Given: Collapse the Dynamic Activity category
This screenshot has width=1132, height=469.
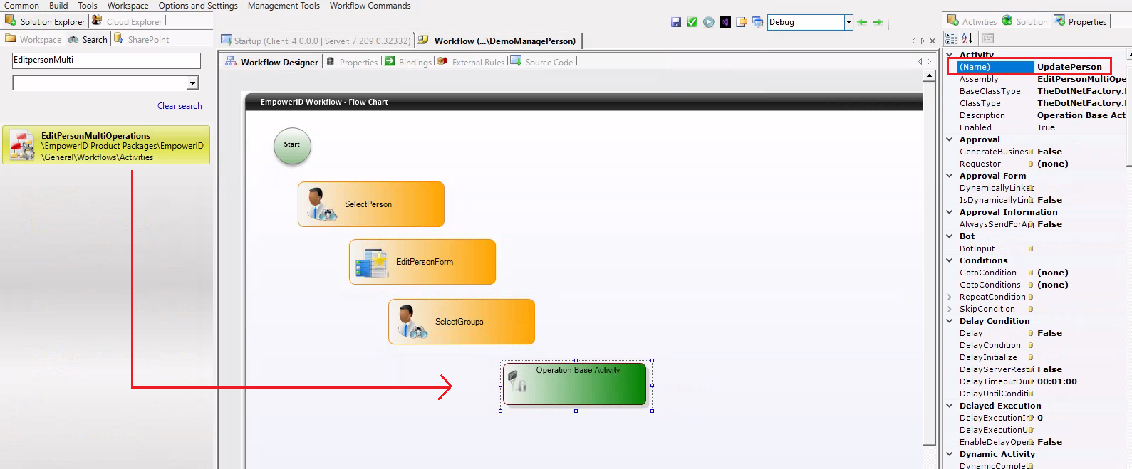Looking at the screenshot, I should pos(950,454).
